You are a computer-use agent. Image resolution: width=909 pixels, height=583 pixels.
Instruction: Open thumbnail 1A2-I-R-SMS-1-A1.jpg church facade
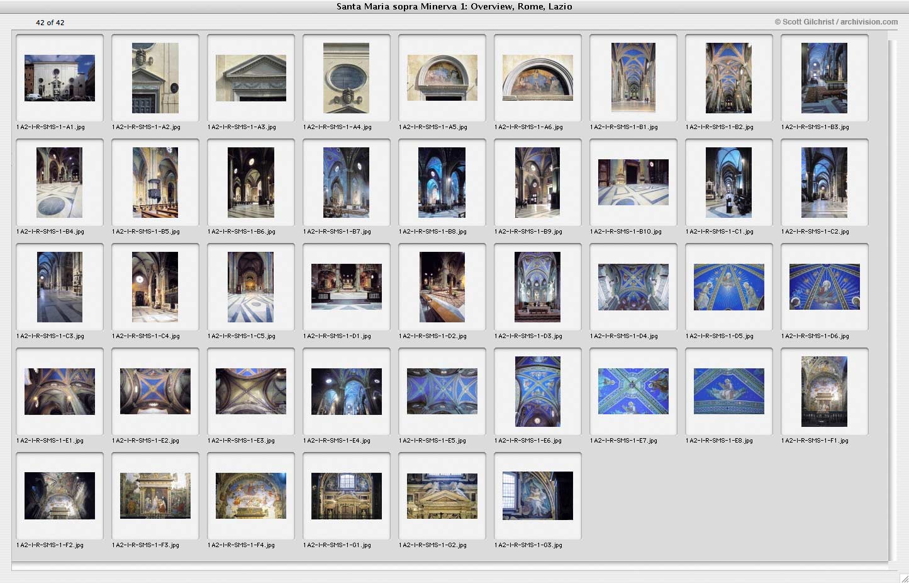pos(60,78)
